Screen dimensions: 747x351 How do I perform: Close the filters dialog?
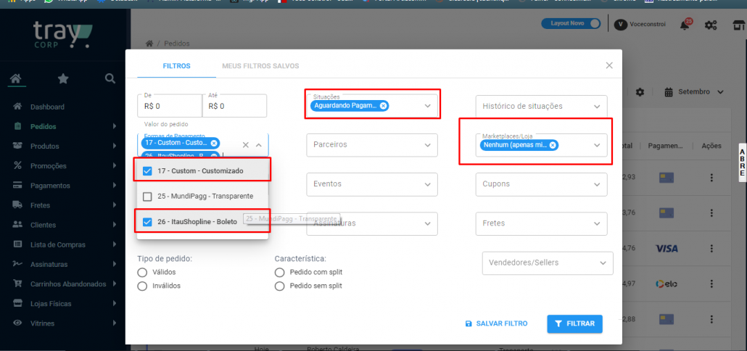tap(609, 65)
